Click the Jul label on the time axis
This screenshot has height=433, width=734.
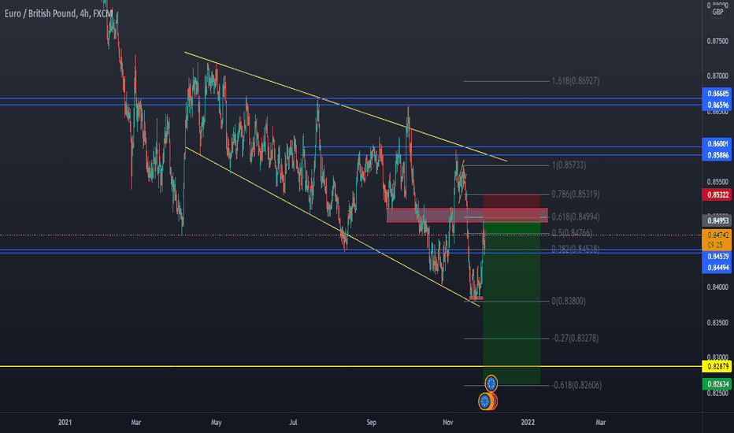(x=293, y=422)
